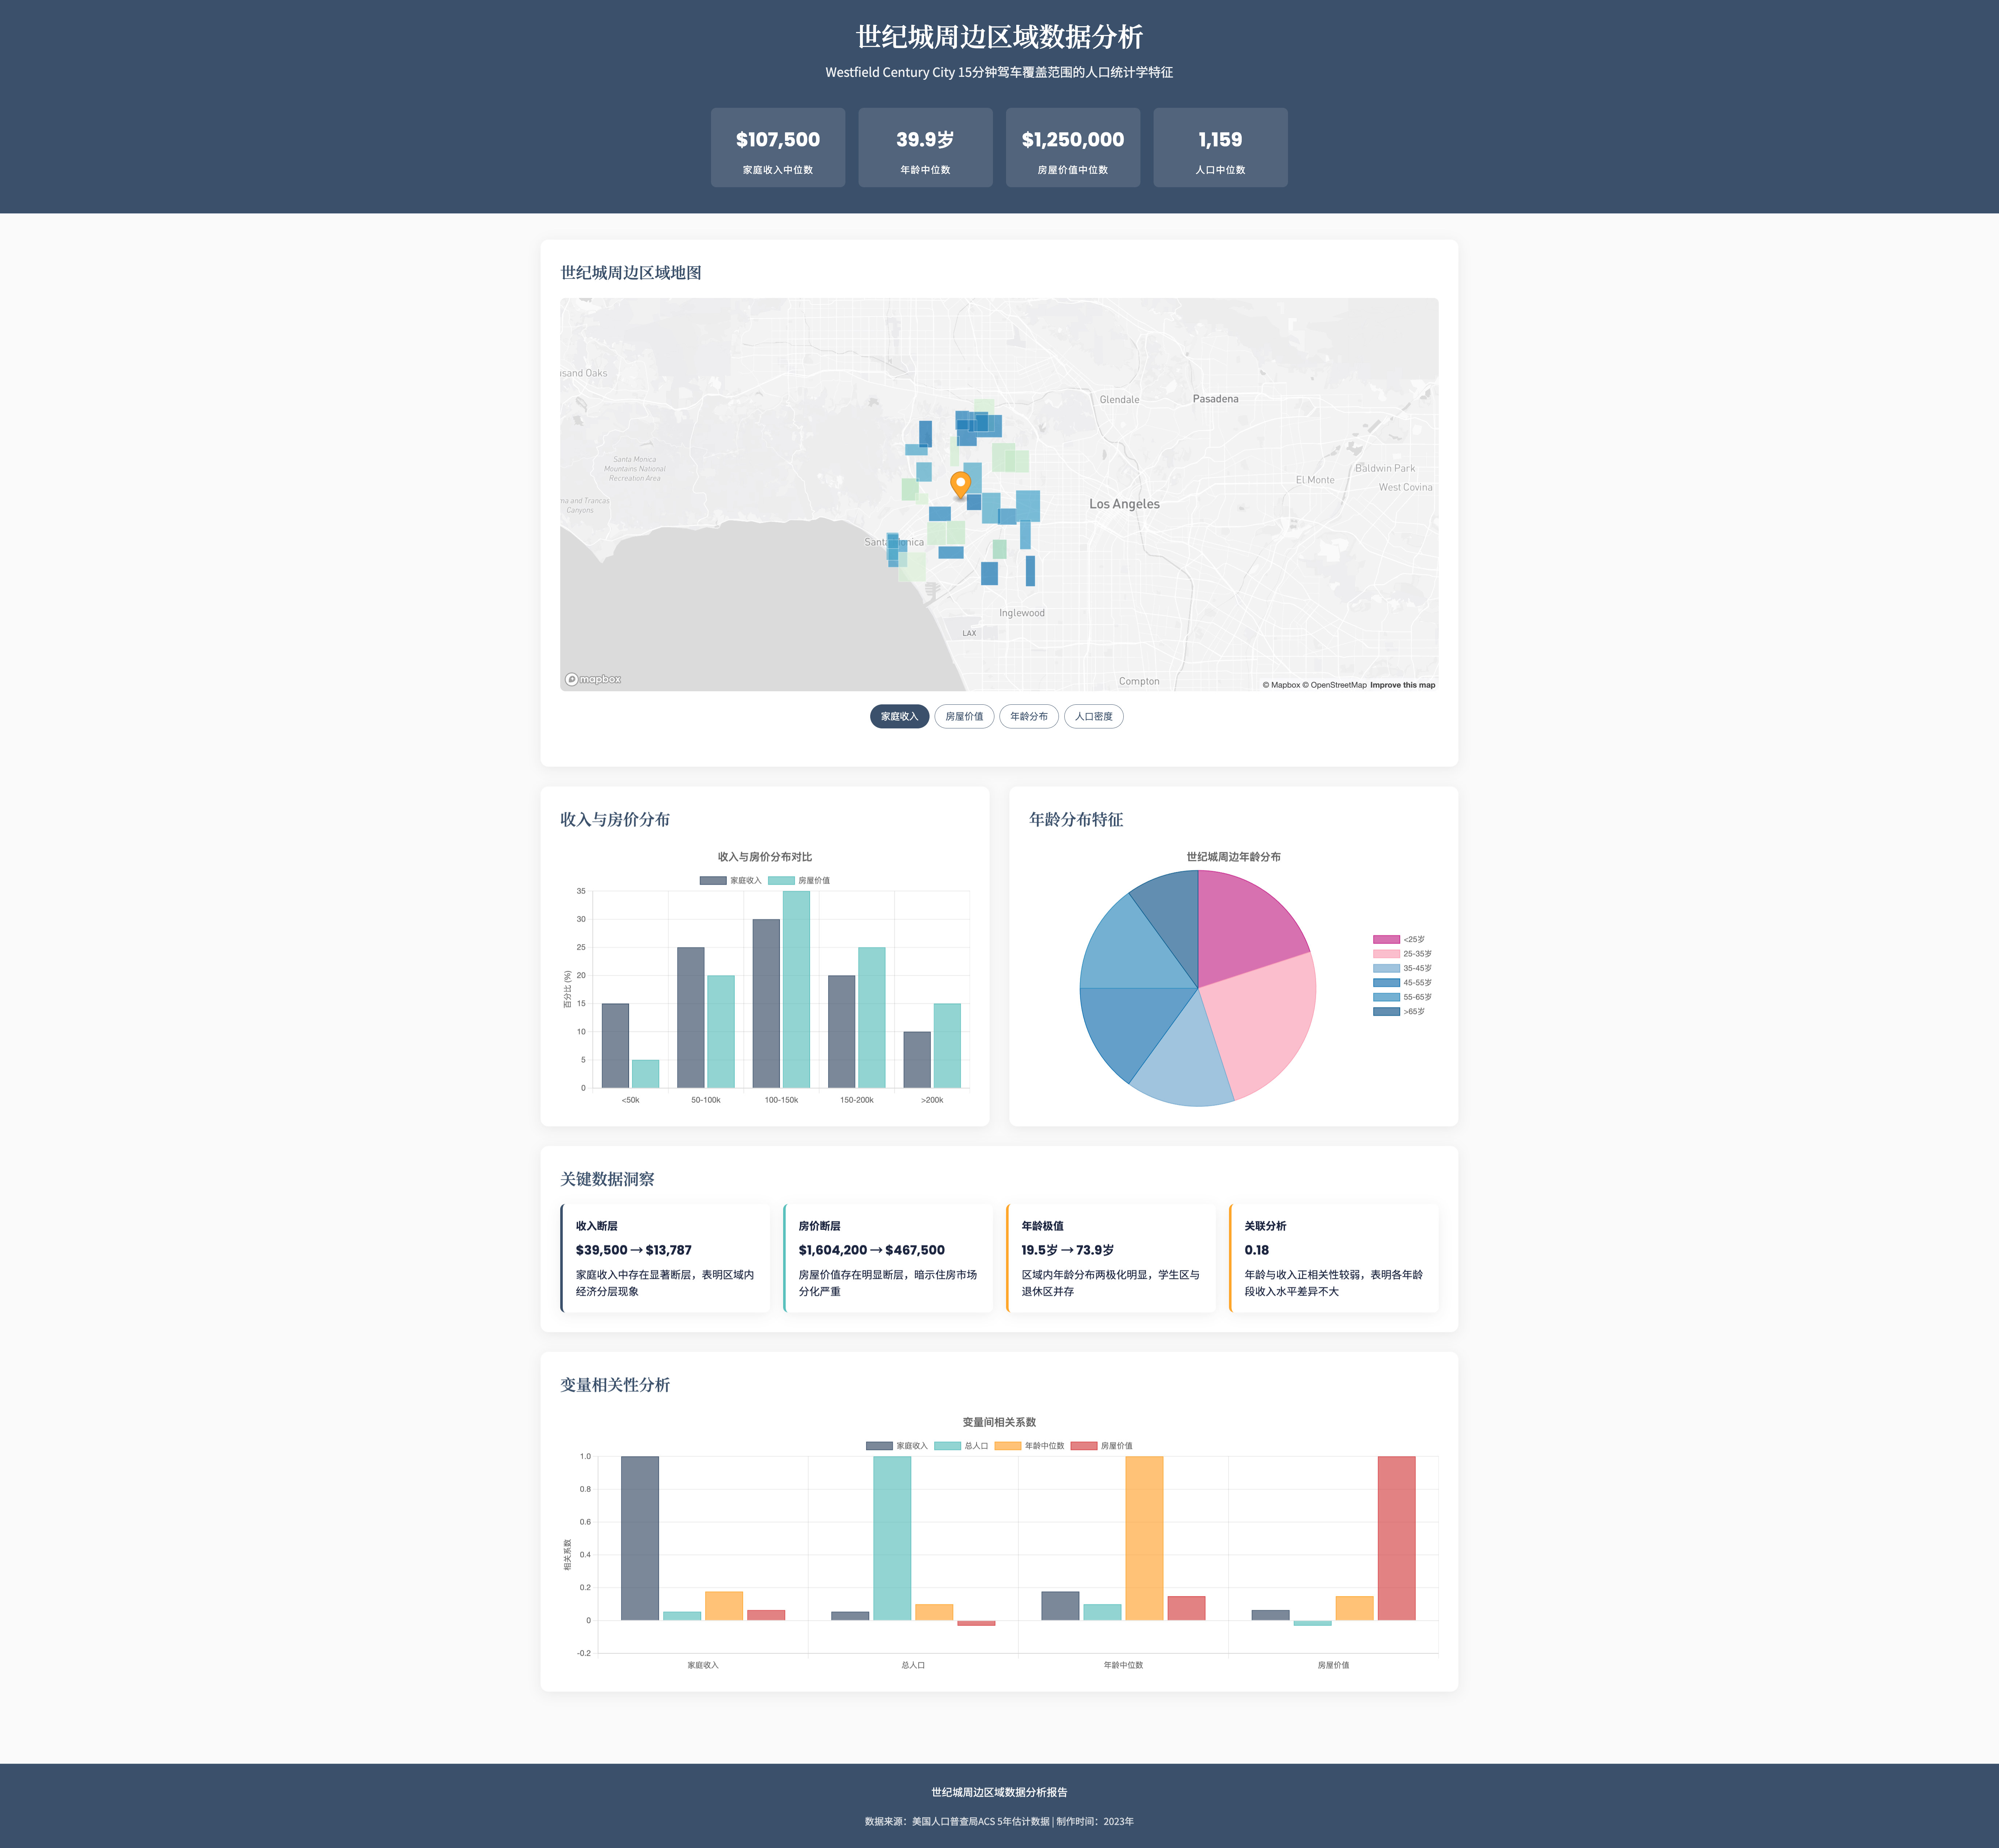Click the $107,500 household income stat card
The width and height of the screenshot is (1999, 1848).
pos(778,147)
